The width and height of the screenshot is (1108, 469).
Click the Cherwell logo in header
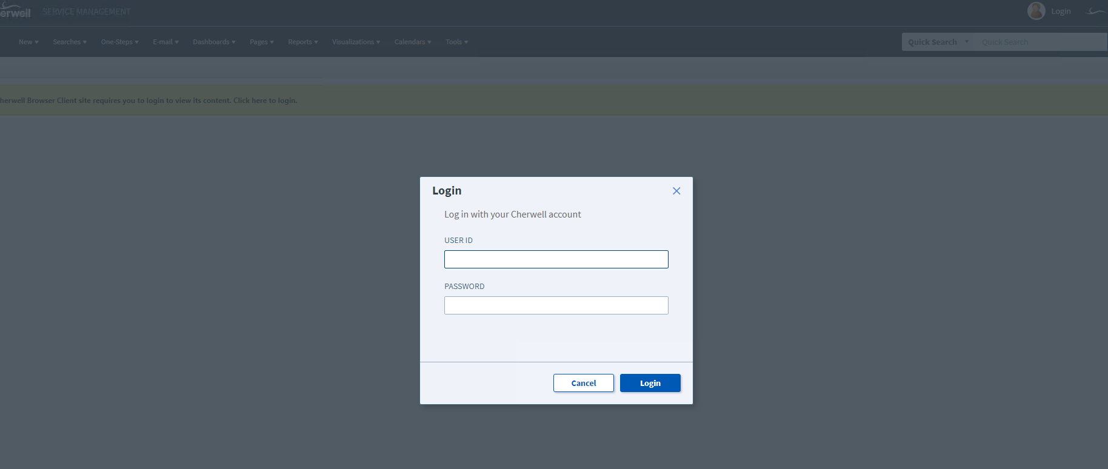15,11
